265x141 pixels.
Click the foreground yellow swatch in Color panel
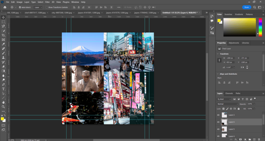click(219, 21)
